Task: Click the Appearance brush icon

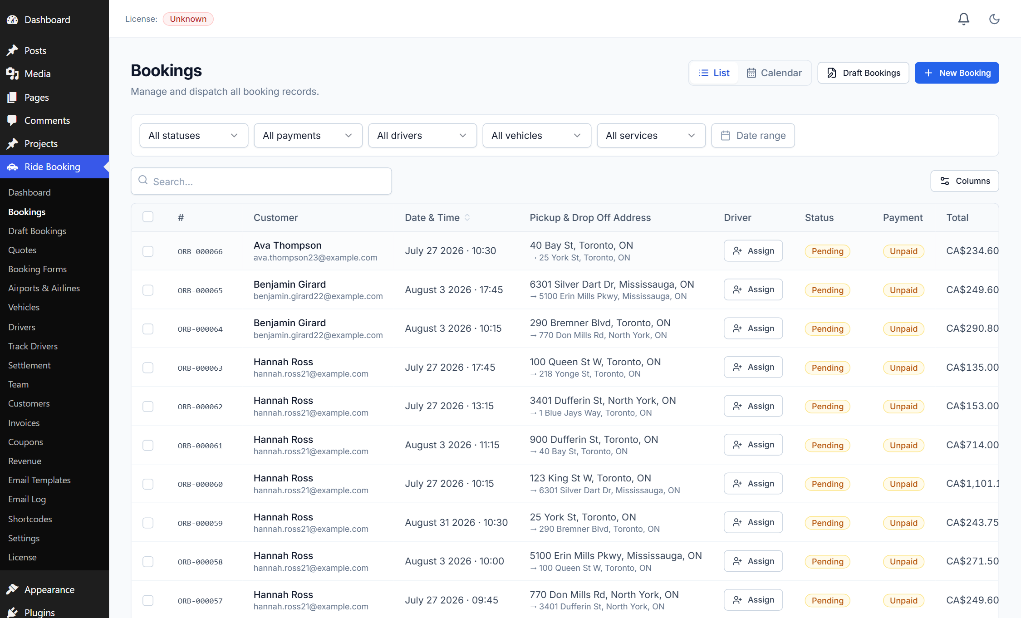Action: tap(12, 589)
